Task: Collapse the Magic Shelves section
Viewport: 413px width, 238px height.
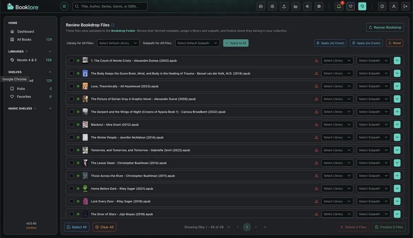Action: [50, 109]
